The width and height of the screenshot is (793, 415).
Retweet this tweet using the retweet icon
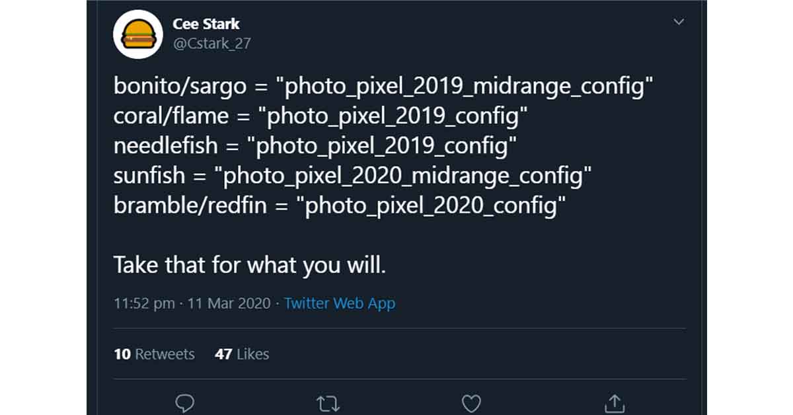coord(326,402)
